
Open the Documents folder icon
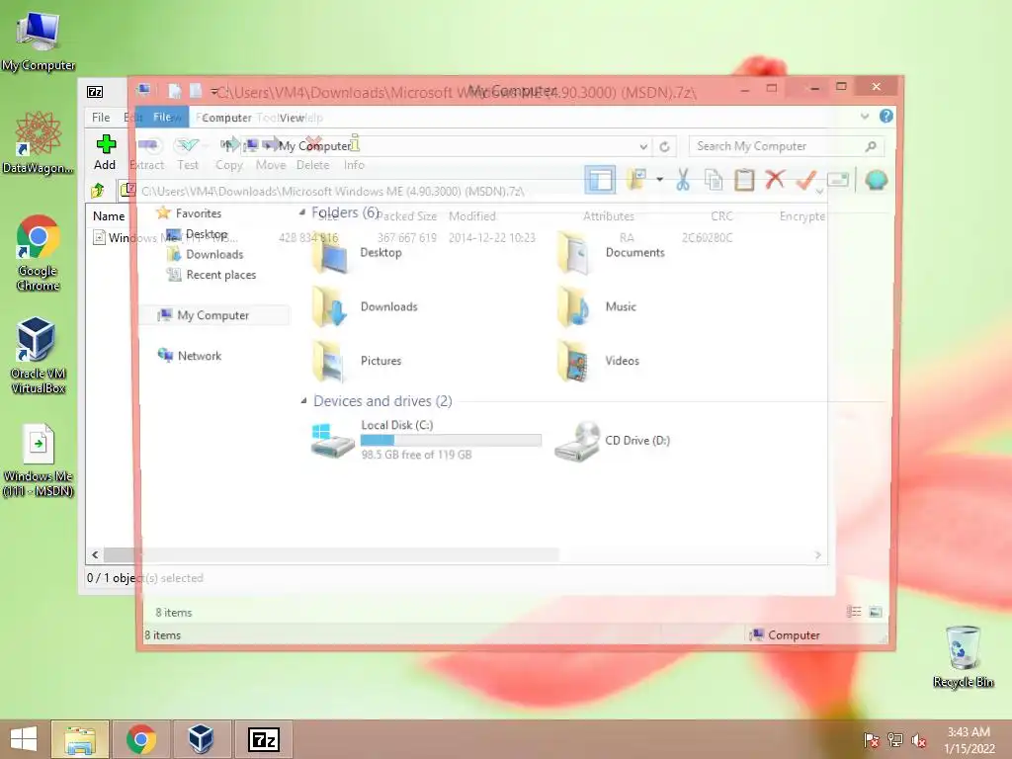pos(574,253)
